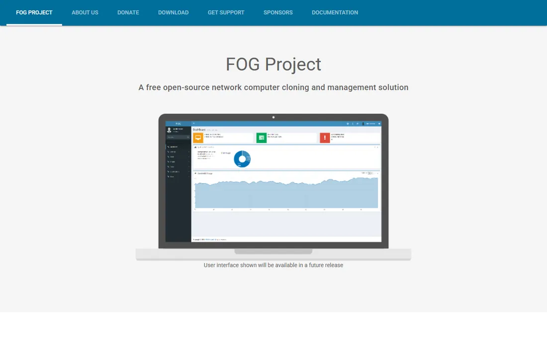Click the orange monitor icon in dashboard preview

point(198,138)
